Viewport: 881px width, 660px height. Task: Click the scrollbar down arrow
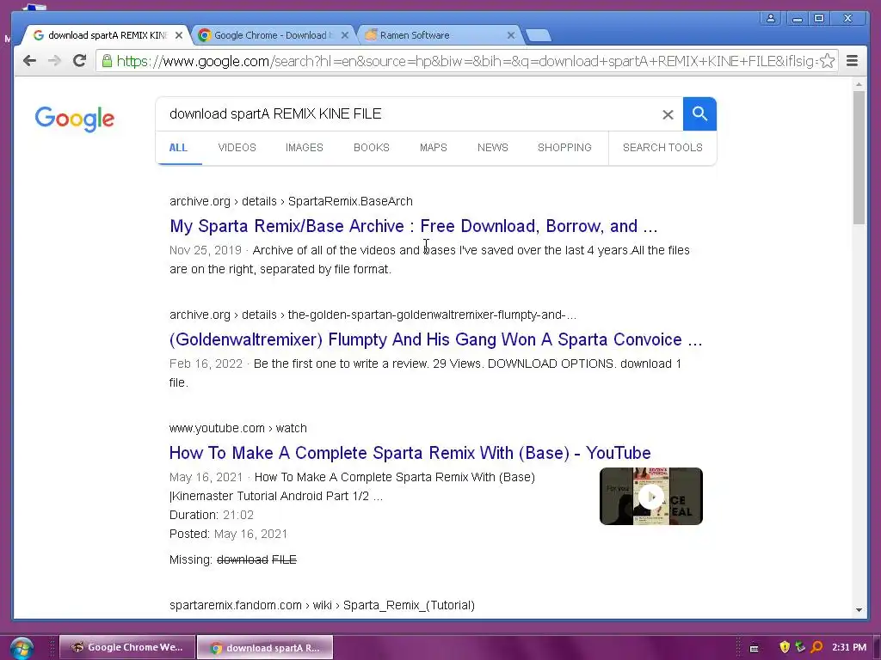pyautogui.click(x=859, y=609)
